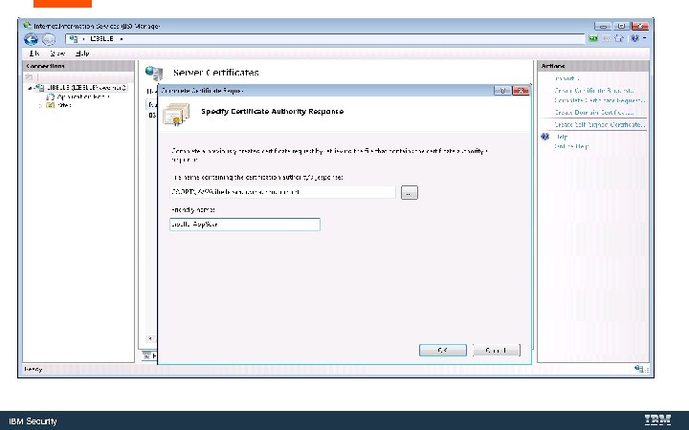Click the certificate icon in dialog header
This screenshot has height=430, width=689.
click(176, 115)
